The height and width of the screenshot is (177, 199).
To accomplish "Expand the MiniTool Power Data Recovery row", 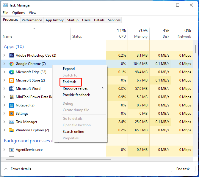I will coord(4,97).
